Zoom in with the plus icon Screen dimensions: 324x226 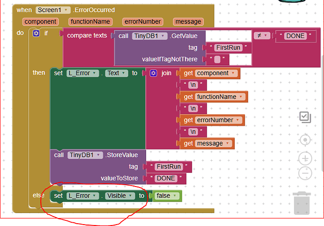(x=305, y=159)
